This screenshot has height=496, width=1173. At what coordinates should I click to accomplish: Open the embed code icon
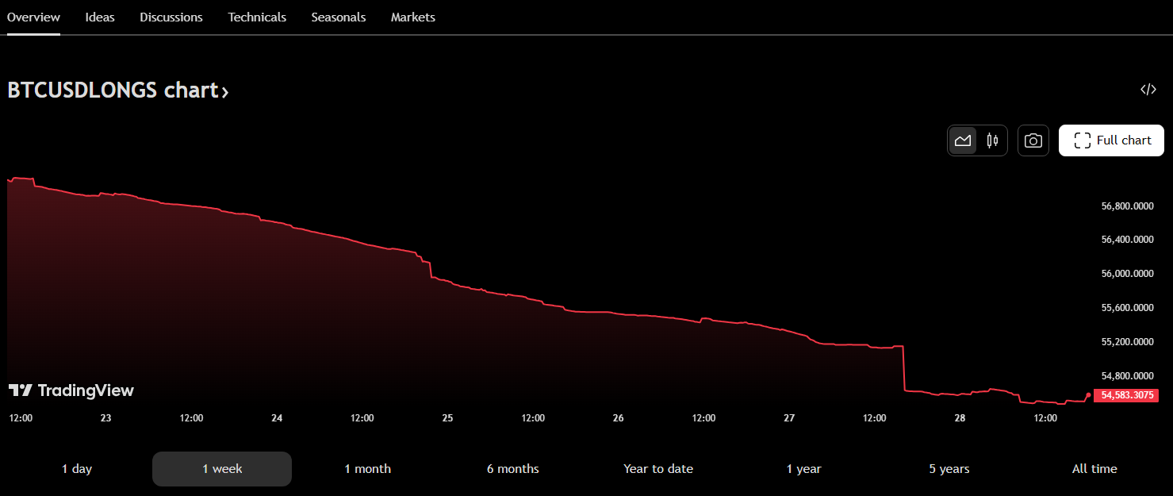point(1148,90)
